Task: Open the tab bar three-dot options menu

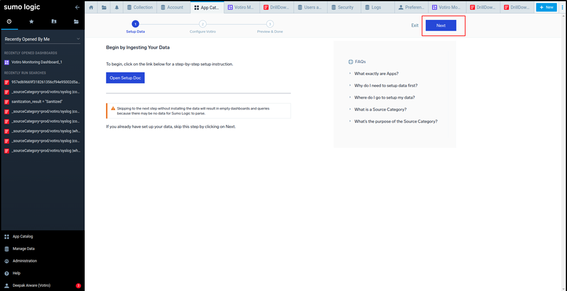Action: pyautogui.click(x=562, y=7)
